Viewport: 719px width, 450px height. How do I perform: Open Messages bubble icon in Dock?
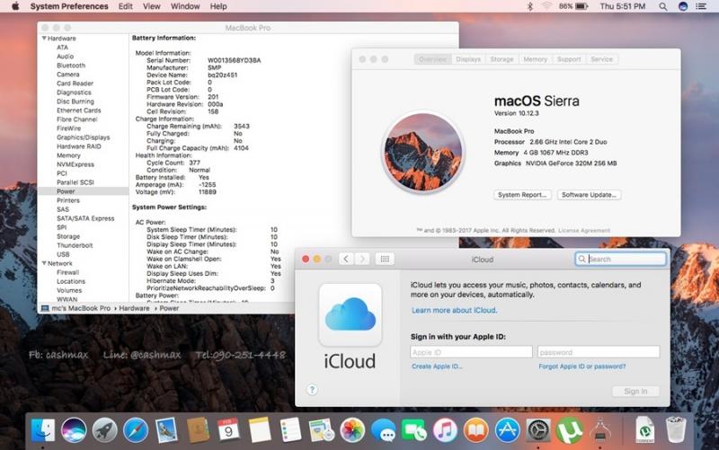(384, 430)
